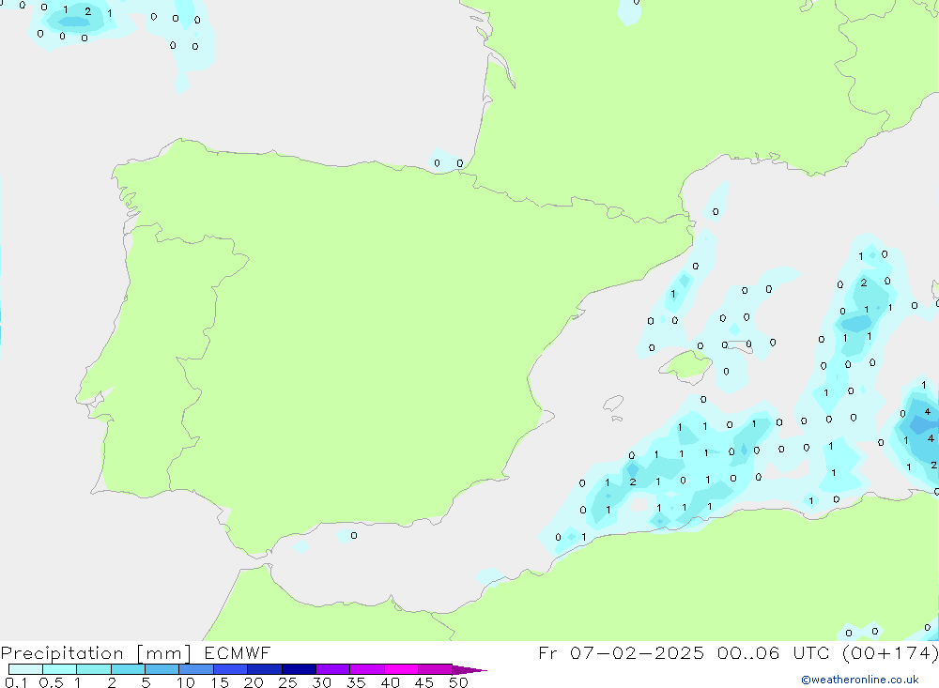Pick the dark navy 20–25 mm legend swatch
The image size is (939, 688).
point(264,669)
